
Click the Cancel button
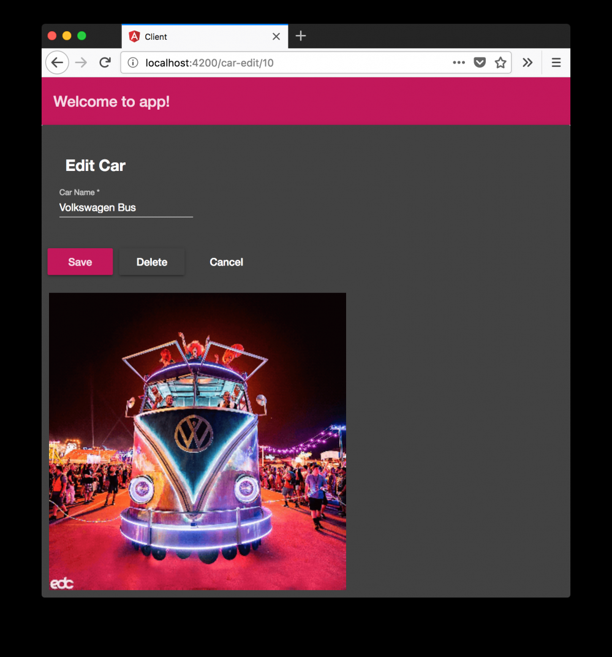coord(226,262)
